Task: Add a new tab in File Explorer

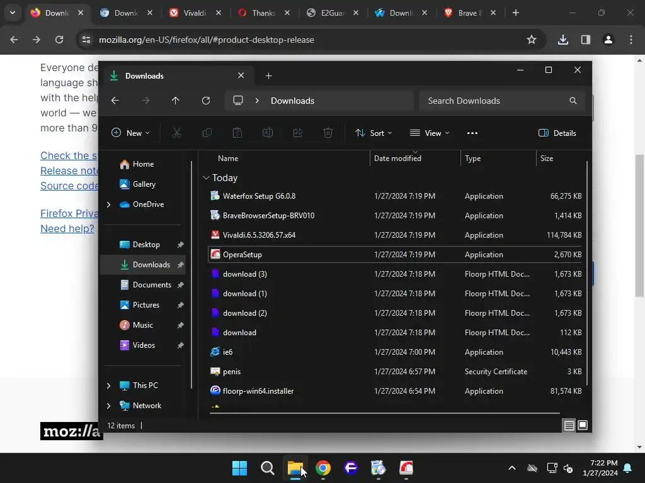Action: point(268,76)
